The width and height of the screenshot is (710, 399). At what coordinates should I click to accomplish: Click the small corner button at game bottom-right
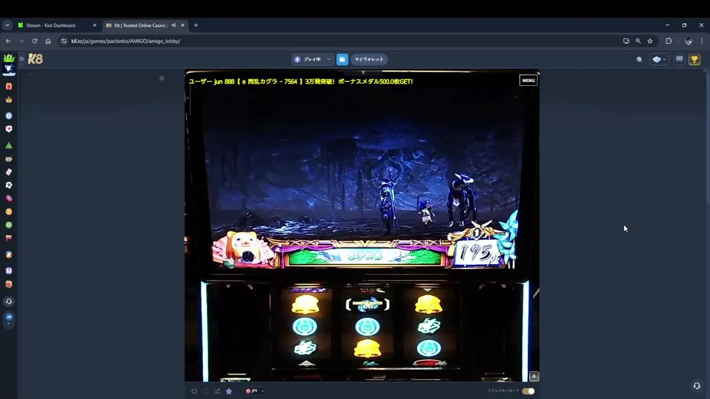[x=534, y=376]
